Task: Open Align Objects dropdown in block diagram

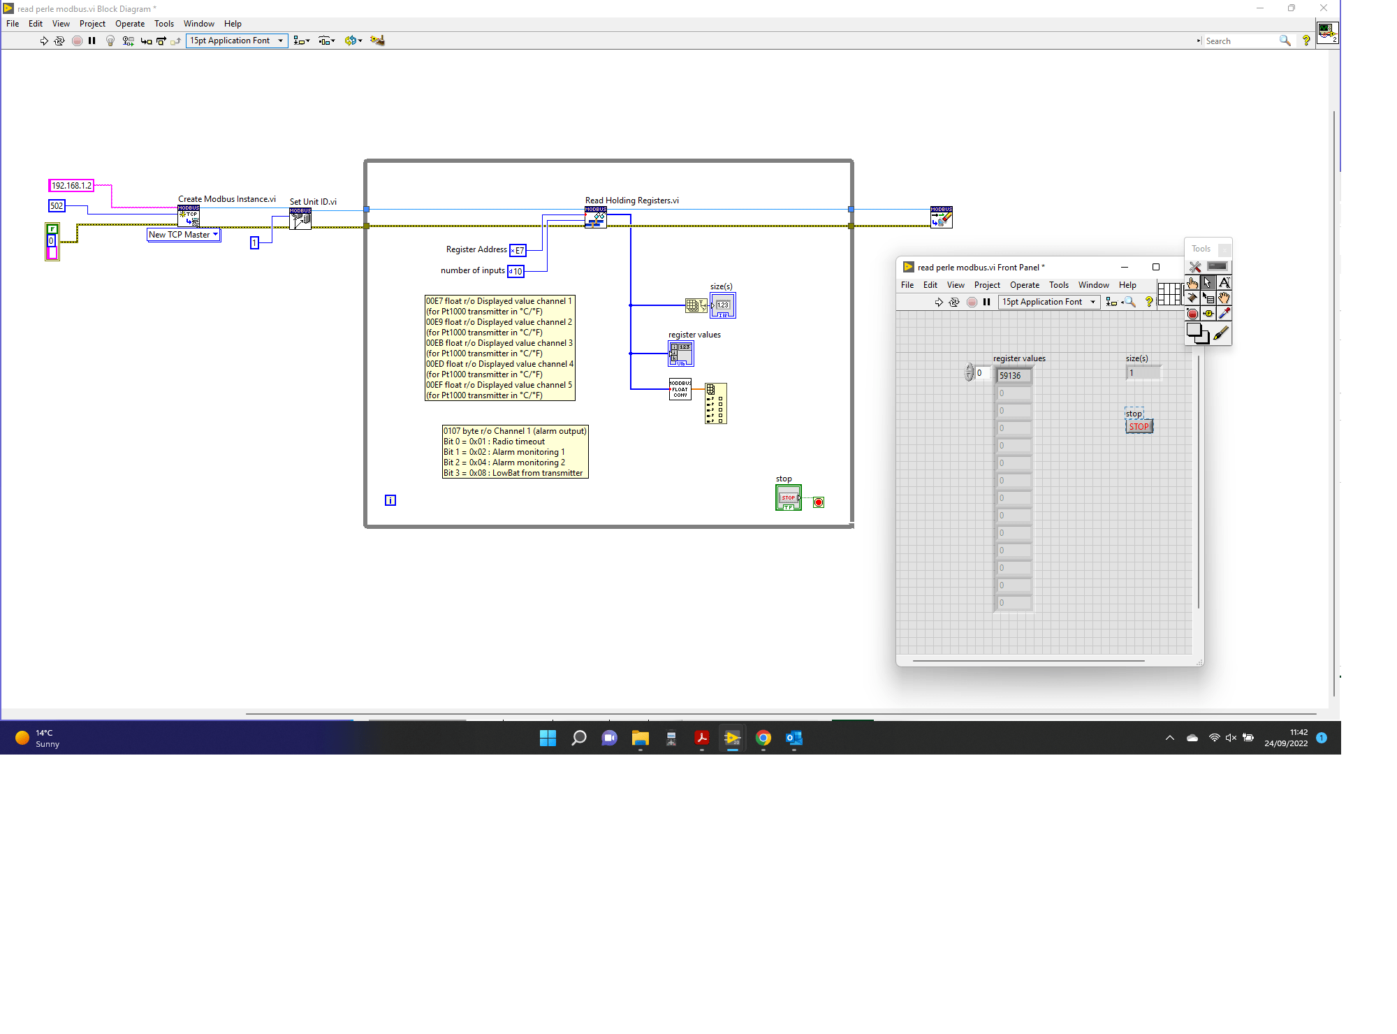Action: pyautogui.click(x=302, y=41)
